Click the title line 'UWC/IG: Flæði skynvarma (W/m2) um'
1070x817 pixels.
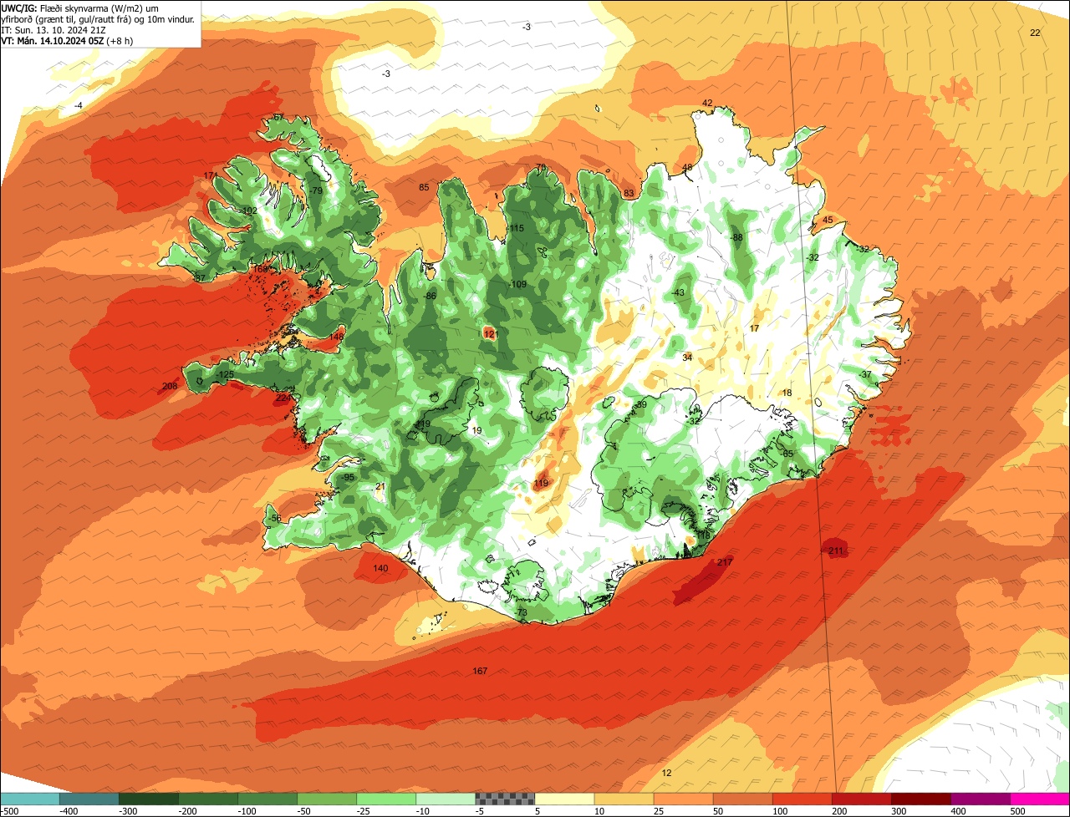(81, 8)
